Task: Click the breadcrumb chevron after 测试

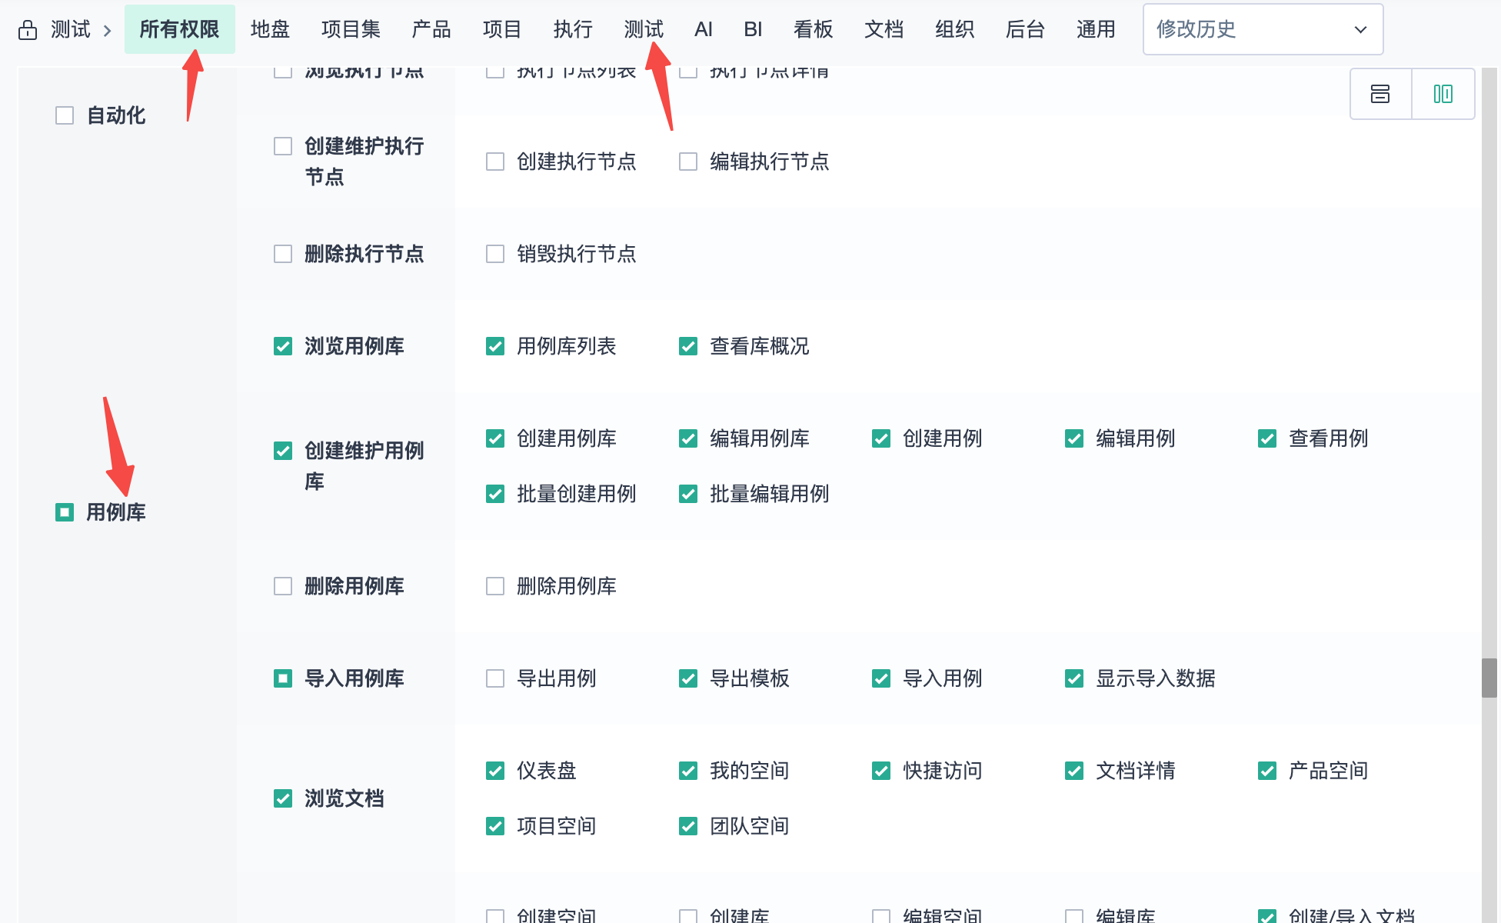Action: tap(108, 31)
